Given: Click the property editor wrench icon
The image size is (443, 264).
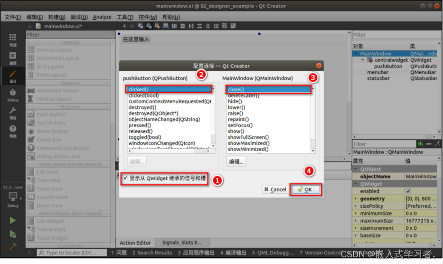Looking at the screenshot, I should pos(437,144).
